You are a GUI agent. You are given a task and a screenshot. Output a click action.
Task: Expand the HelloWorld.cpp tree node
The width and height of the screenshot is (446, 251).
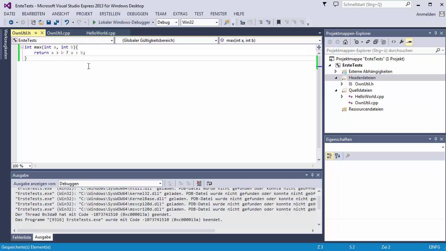click(x=342, y=97)
